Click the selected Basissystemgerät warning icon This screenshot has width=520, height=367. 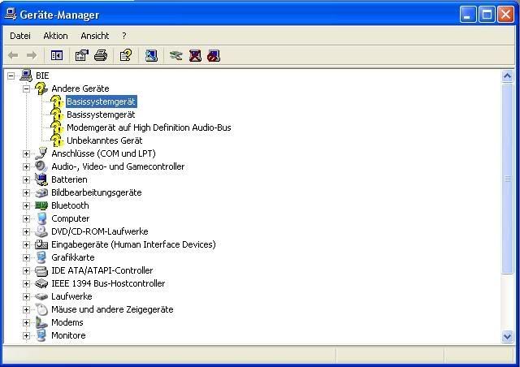pos(57,101)
